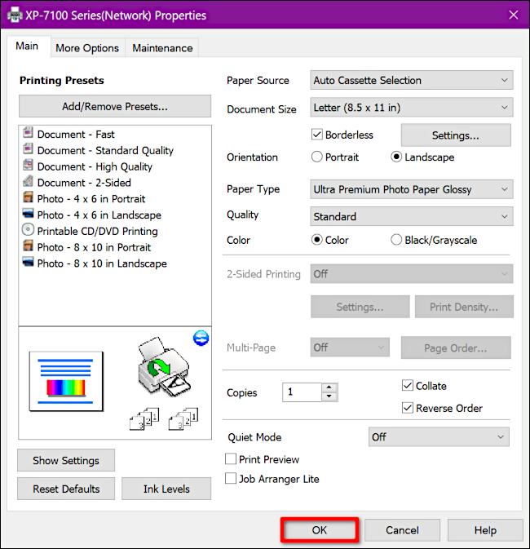Select "Photo - 4 x 6 in Landscape" text

(99, 215)
